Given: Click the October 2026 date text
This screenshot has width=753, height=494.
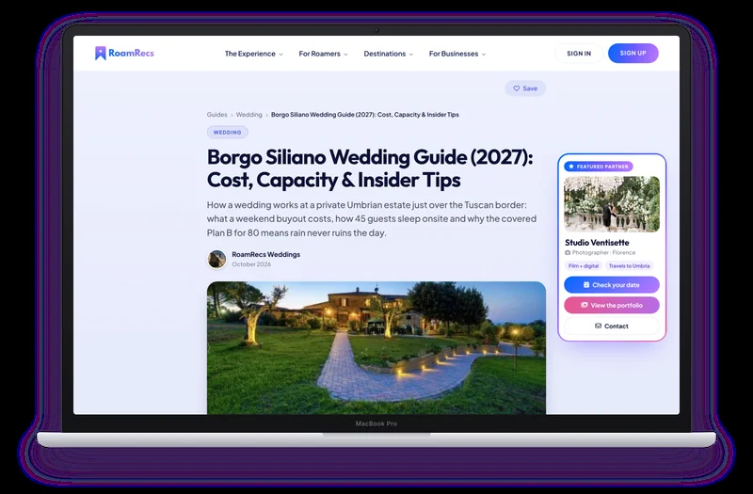Looking at the screenshot, I should point(251,264).
